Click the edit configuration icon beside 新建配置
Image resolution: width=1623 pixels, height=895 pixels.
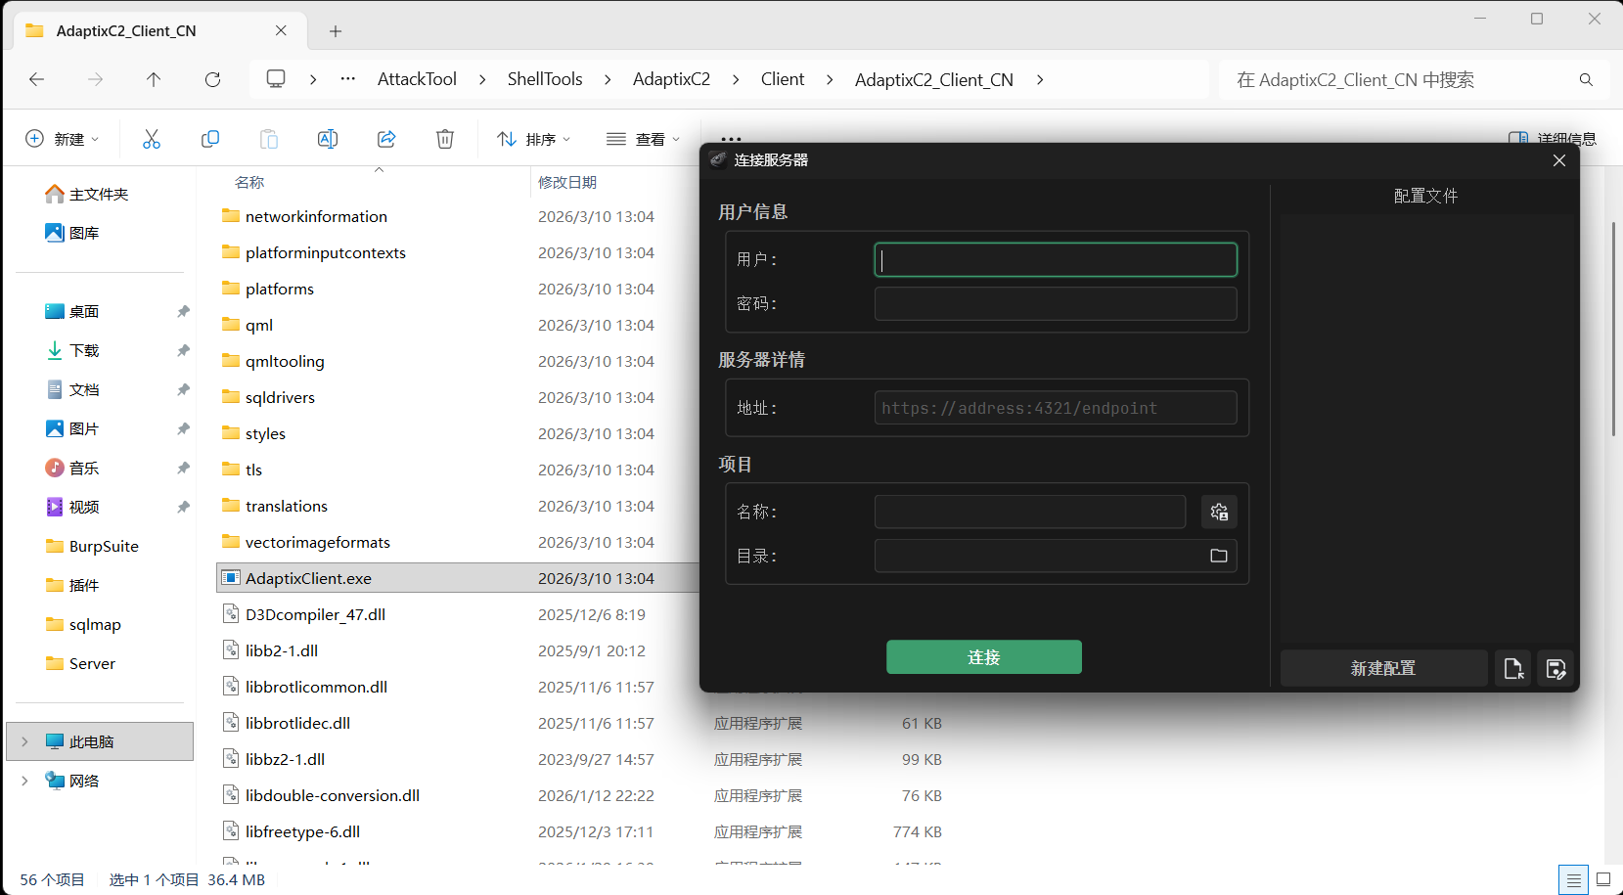click(x=1555, y=668)
